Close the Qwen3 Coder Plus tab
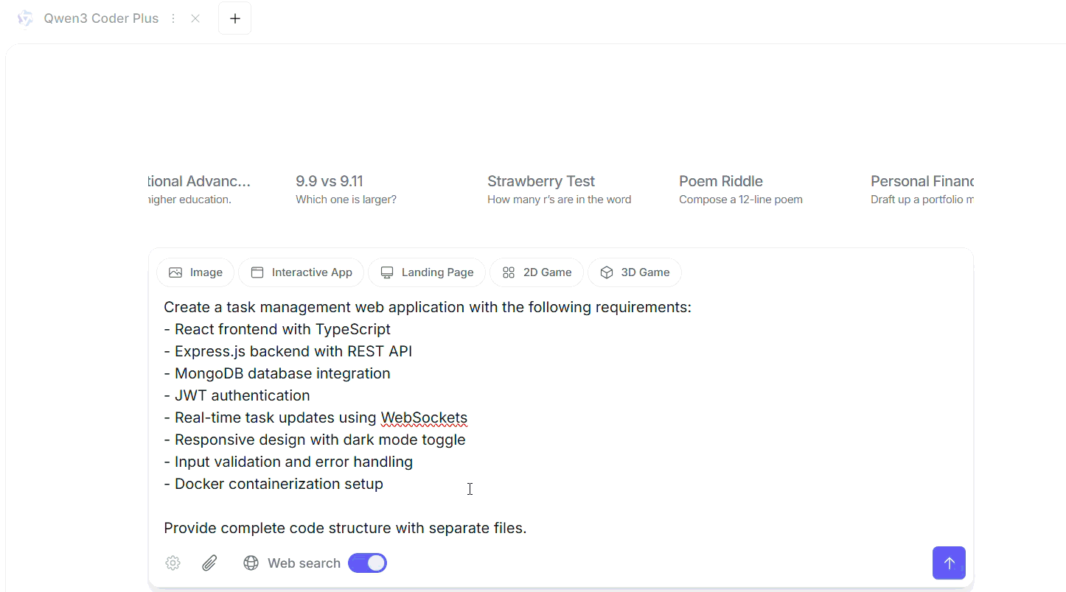 (x=195, y=18)
